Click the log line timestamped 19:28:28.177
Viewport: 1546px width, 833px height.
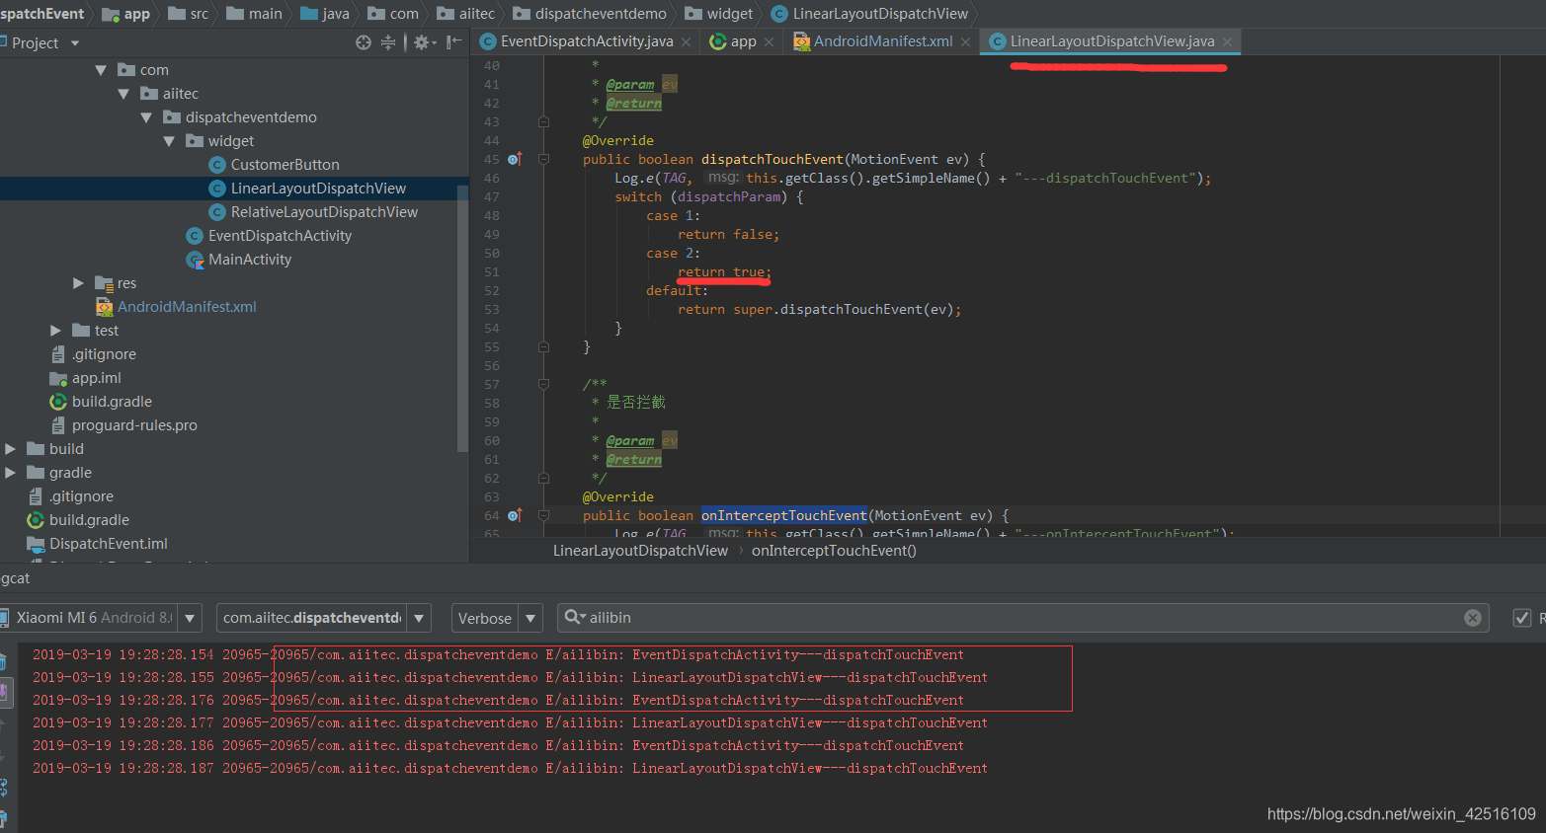pyautogui.click(x=510, y=722)
